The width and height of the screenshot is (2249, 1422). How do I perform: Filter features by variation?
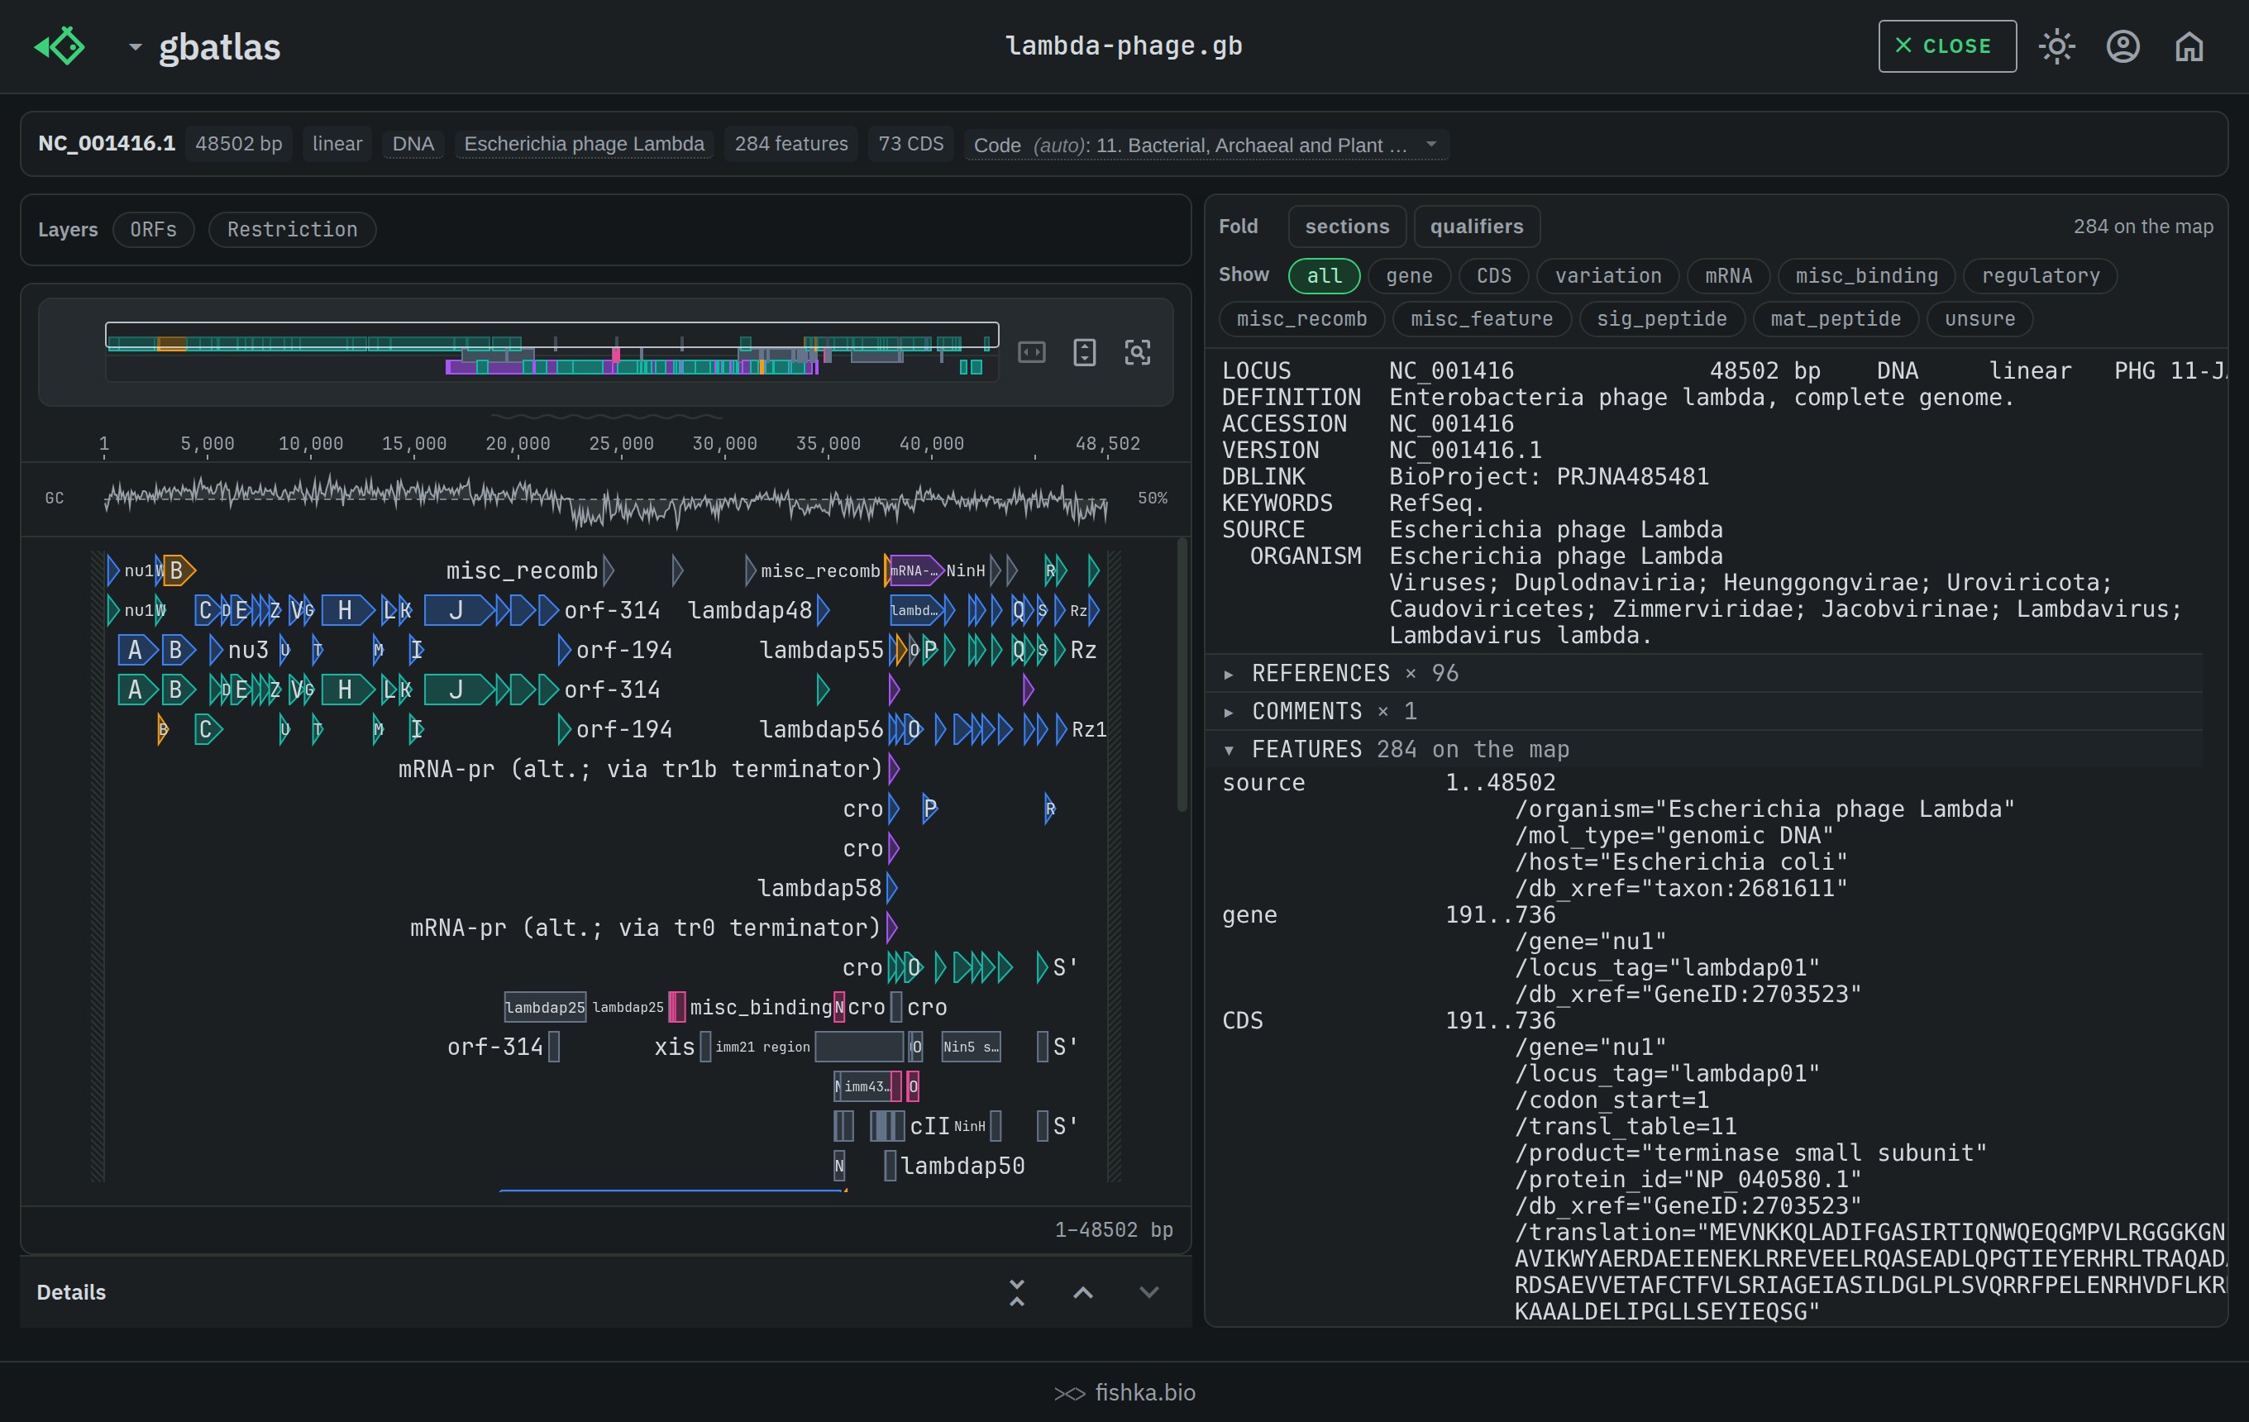coord(1607,275)
